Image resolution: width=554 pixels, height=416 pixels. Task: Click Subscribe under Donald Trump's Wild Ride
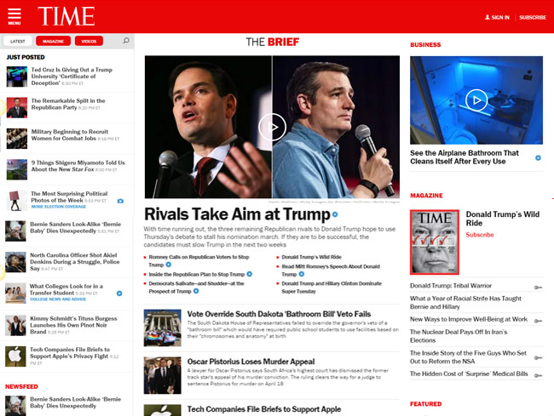tap(480, 235)
